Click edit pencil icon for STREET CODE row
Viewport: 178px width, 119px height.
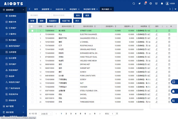[157, 31]
